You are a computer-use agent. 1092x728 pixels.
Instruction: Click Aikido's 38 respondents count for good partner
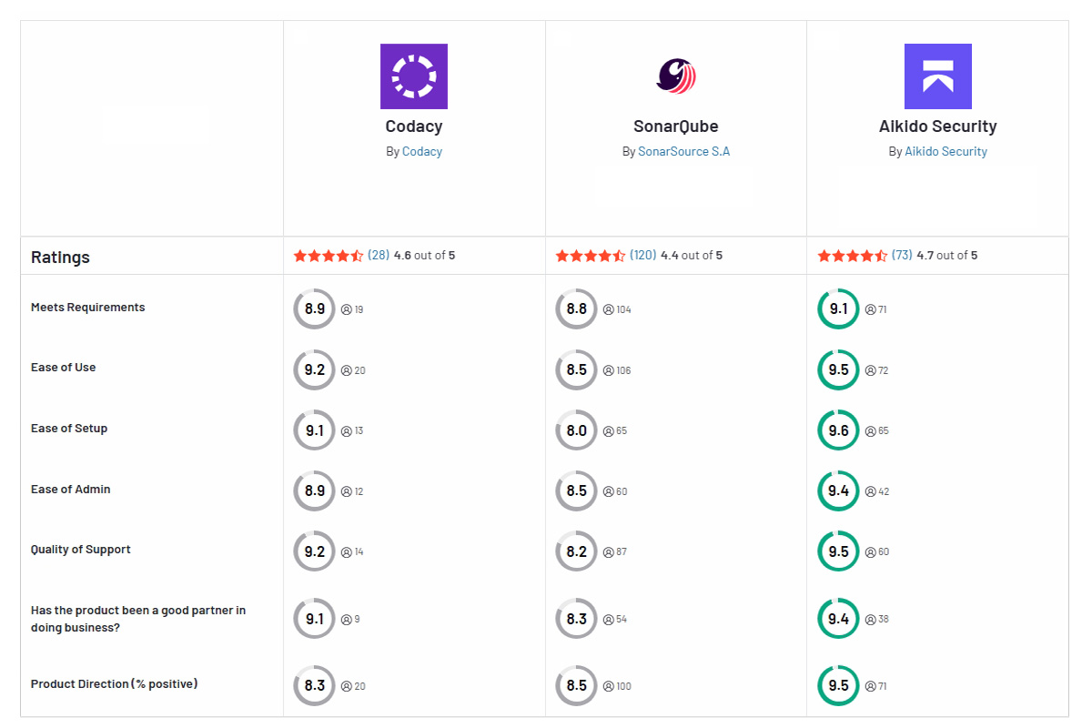click(877, 619)
